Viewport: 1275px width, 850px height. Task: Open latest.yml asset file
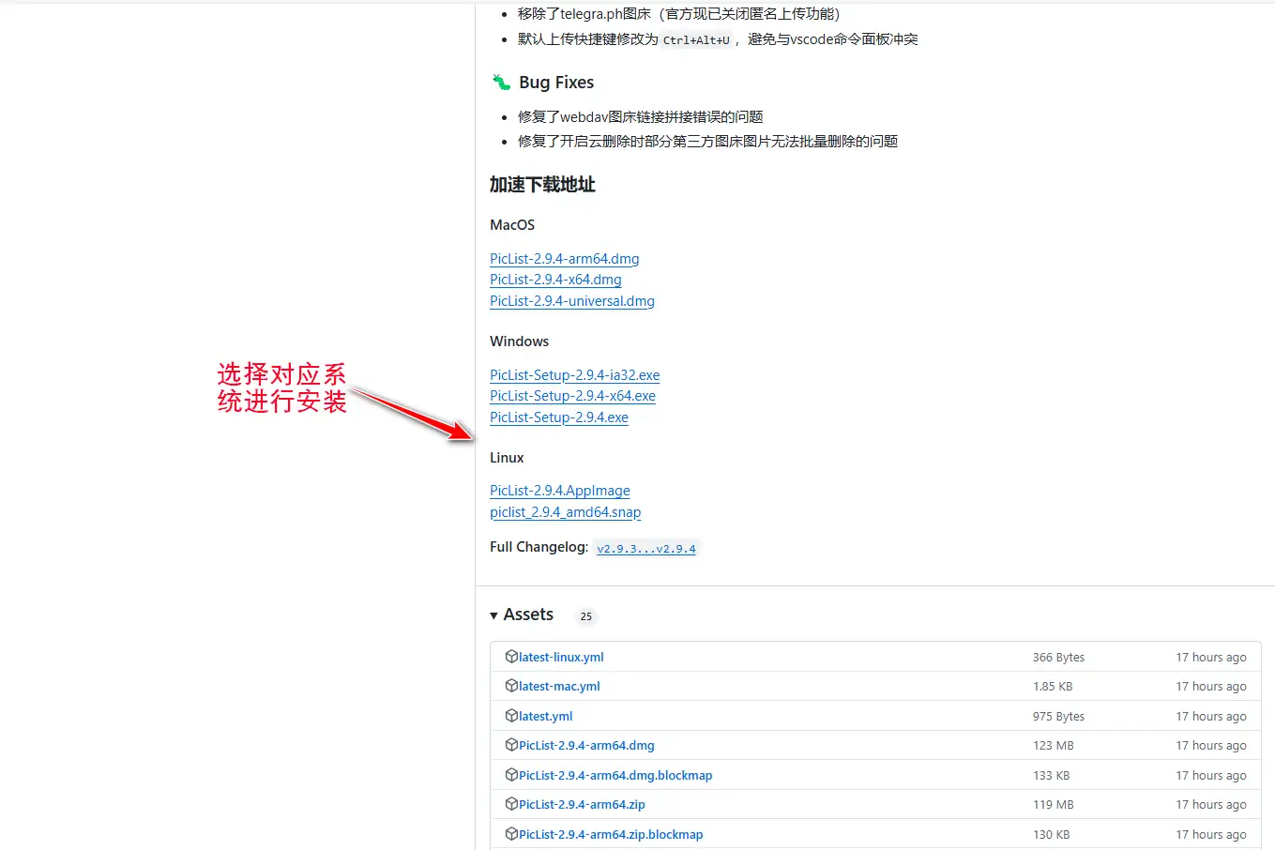[x=545, y=716]
